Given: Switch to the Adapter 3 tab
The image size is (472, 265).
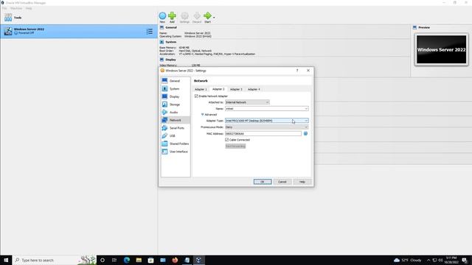Looking at the screenshot, I should click(236, 89).
